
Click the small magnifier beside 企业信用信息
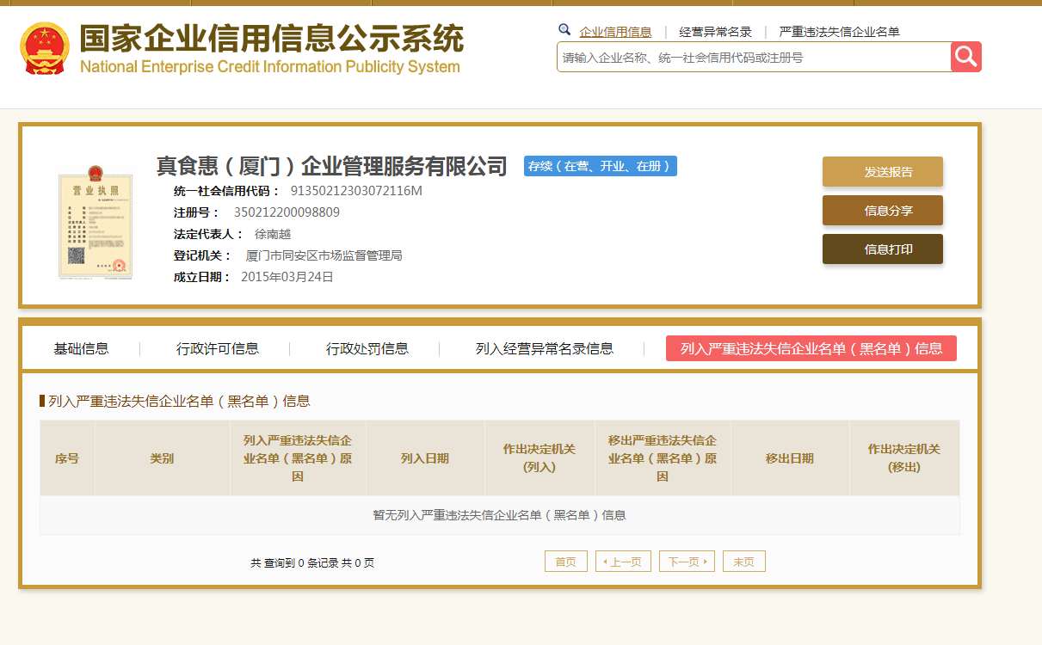tap(564, 30)
